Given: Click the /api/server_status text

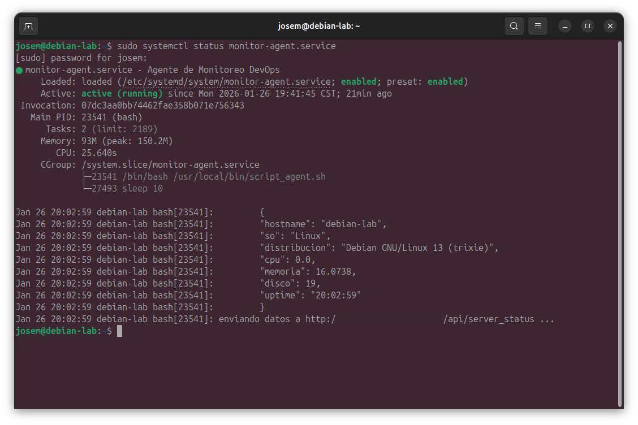Looking at the screenshot, I should (489, 319).
